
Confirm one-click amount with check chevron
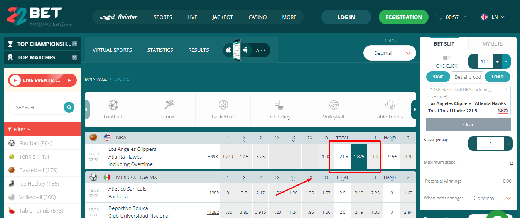point(506,61)
